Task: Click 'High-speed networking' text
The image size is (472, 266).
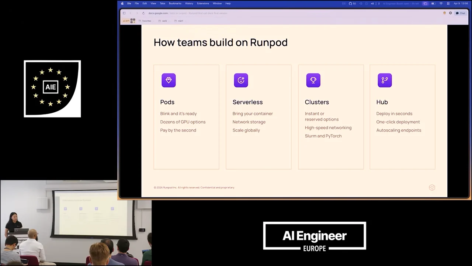Action: pyautogui.click(x=328, y=127)
